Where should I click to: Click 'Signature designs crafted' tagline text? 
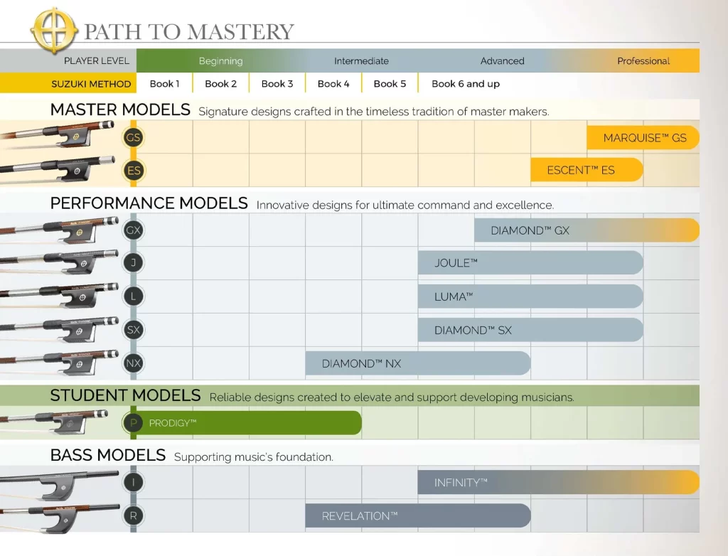coord(374,112)
